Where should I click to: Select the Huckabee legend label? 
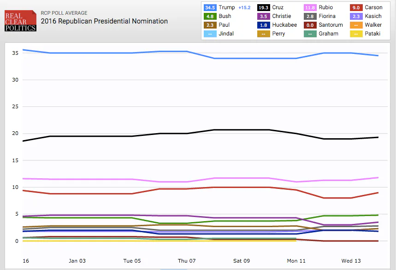tap(284, 25)
